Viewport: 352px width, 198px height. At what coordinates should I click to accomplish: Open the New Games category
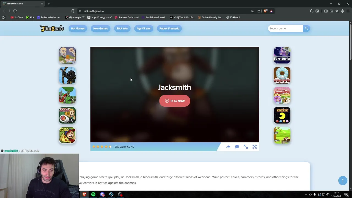tap(100, 28)
